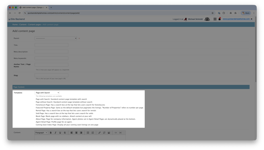264x150 pixels.
Task: Open the Paragraph format dropdown
Action: (x=41, y=133)
